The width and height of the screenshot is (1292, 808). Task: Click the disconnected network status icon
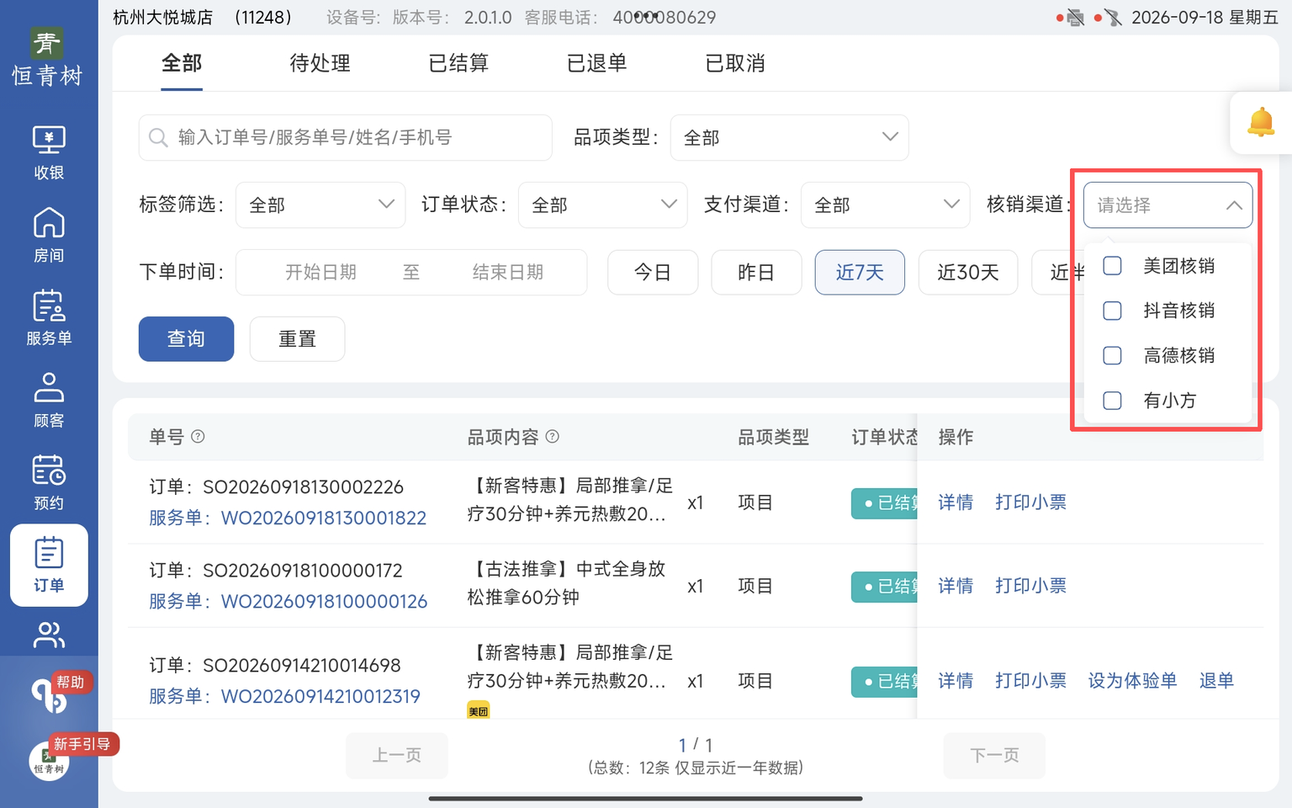tap(1113, 18)
